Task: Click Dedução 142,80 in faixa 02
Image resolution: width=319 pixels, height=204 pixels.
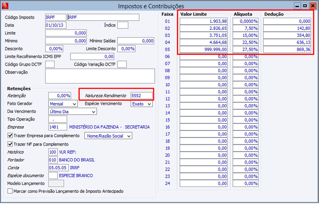Action: 287,28
